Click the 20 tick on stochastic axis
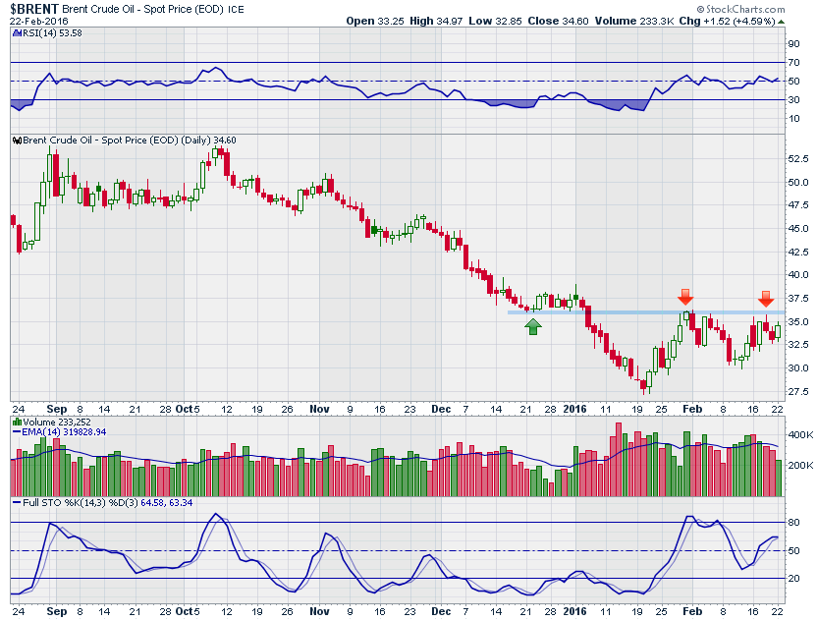This screenshot has height=621, width=817. (x=793, y=578)
